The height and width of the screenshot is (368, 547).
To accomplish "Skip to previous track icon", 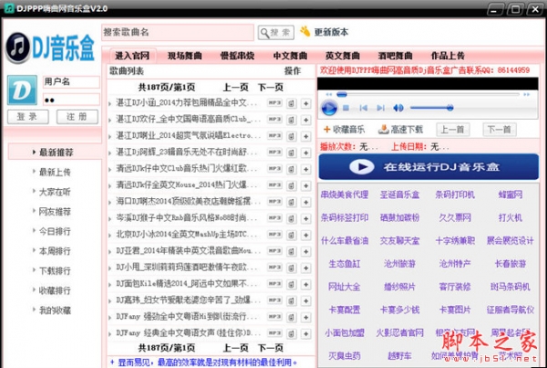I will (x=363, y=108).
